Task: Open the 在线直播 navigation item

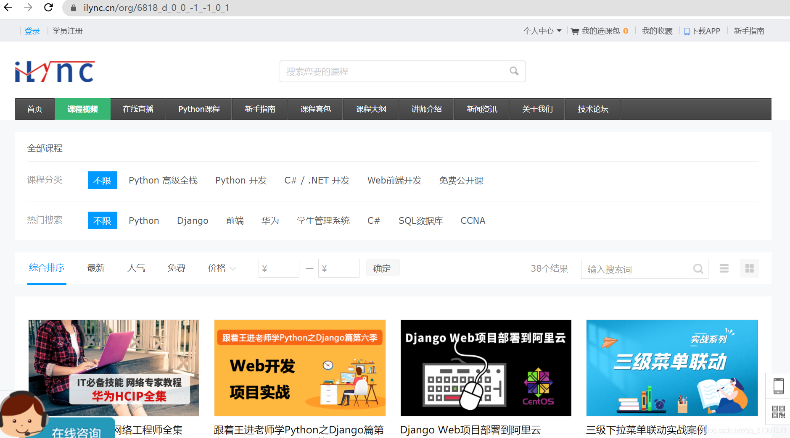Action: click(138, 109)
